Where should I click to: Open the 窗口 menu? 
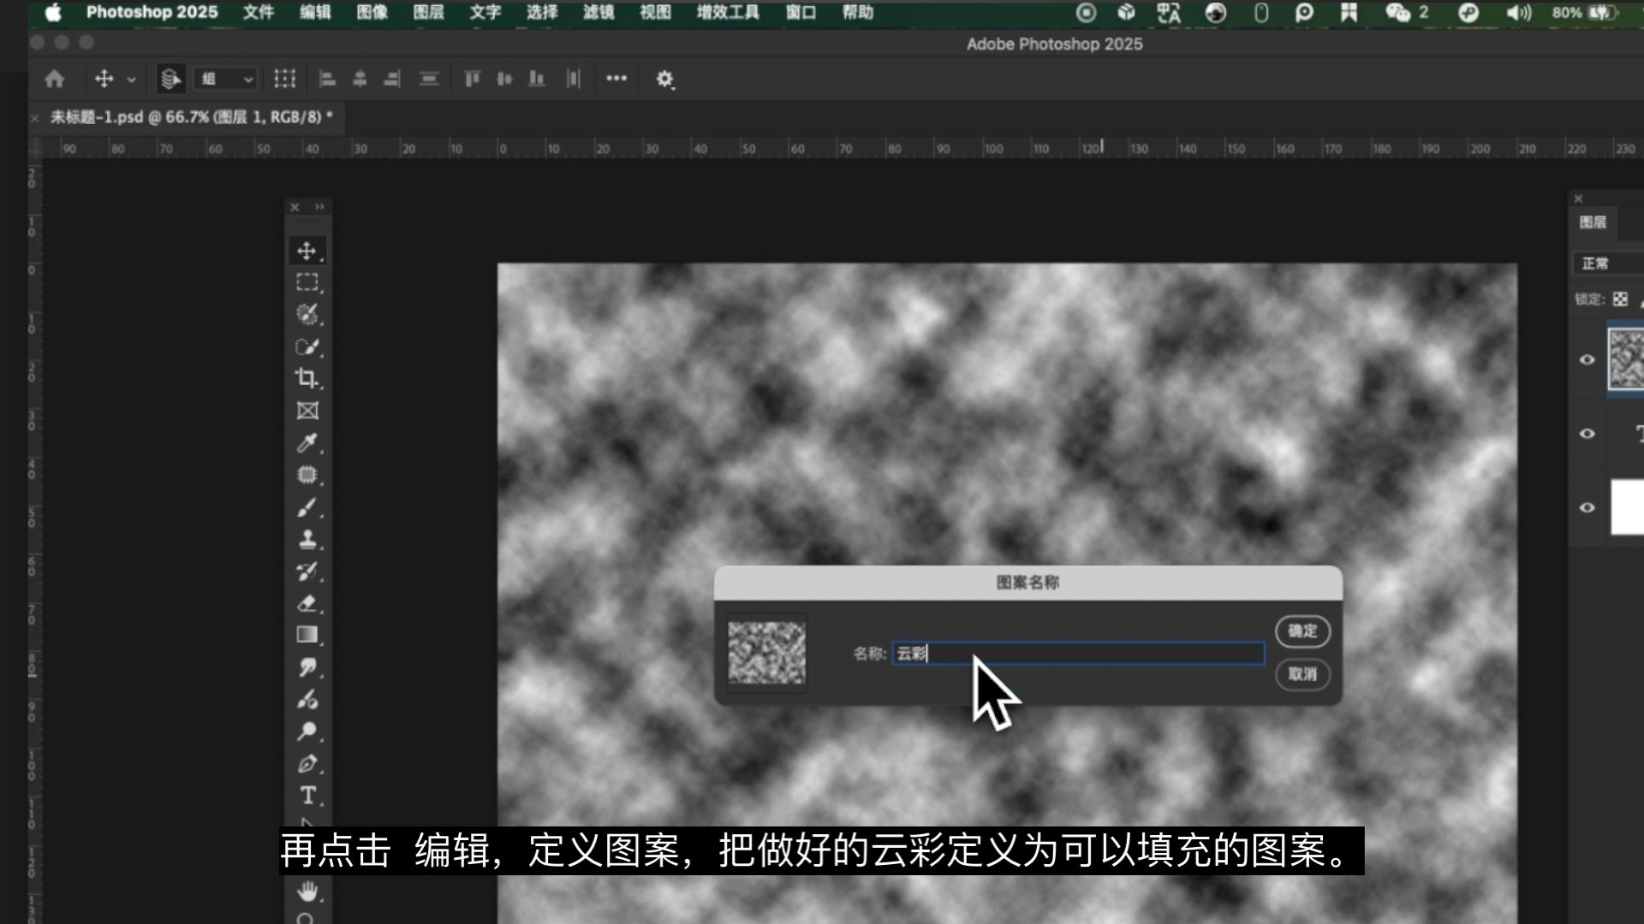pos(801,12)
